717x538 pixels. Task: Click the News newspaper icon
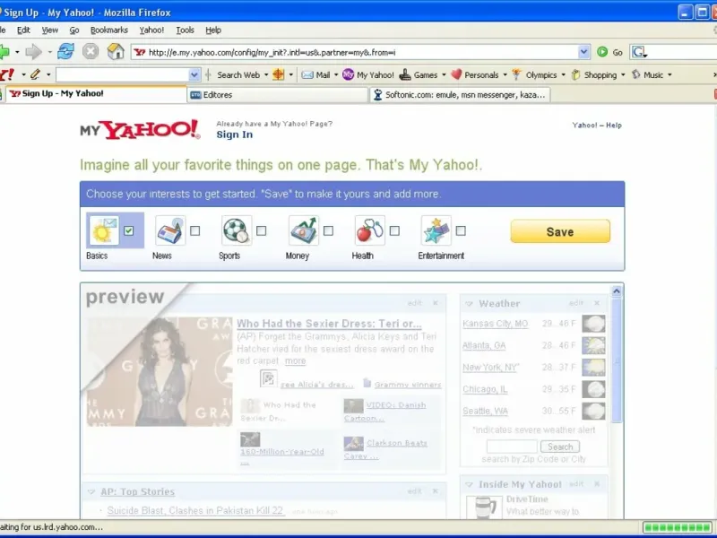click(x=170, y=230)
